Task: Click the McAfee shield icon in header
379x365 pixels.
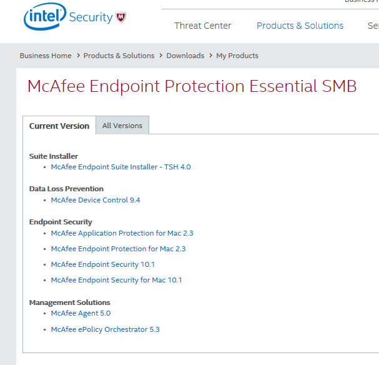Action: pos(121,17)
